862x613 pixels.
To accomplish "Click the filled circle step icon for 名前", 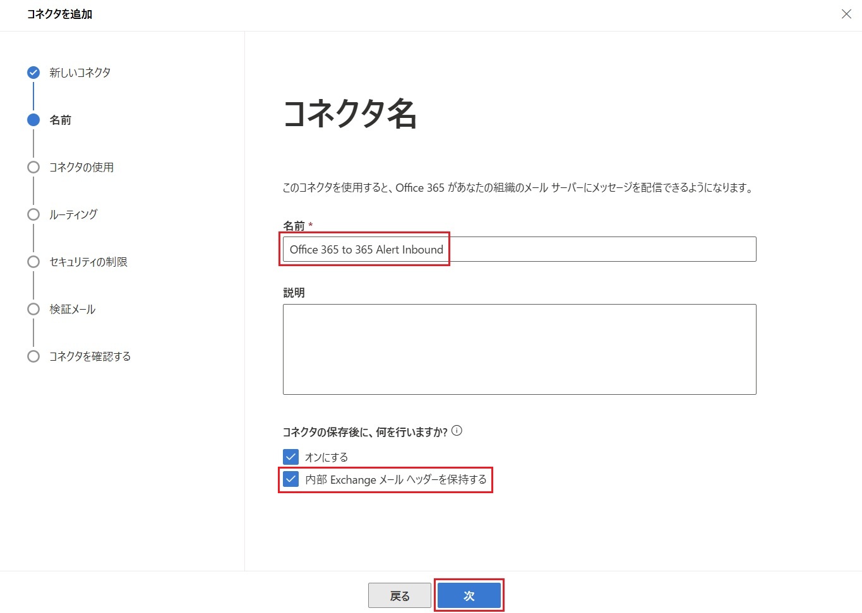I will coord(33,120).
